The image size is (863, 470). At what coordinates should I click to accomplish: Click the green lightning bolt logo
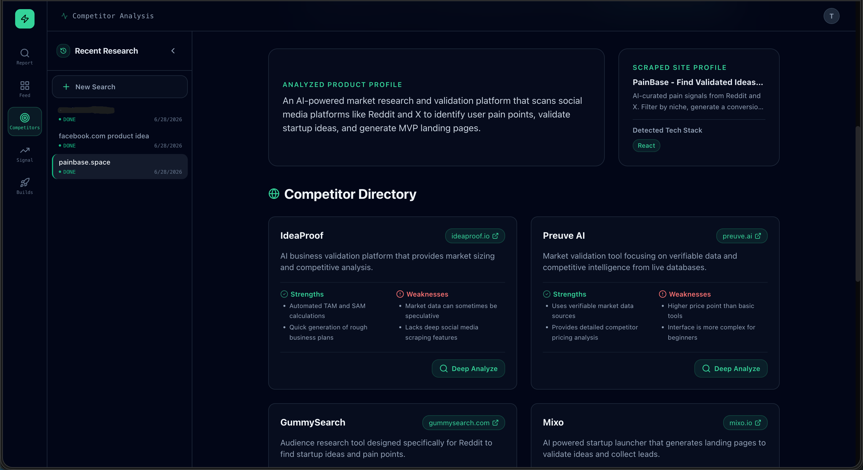coord(25,19)
